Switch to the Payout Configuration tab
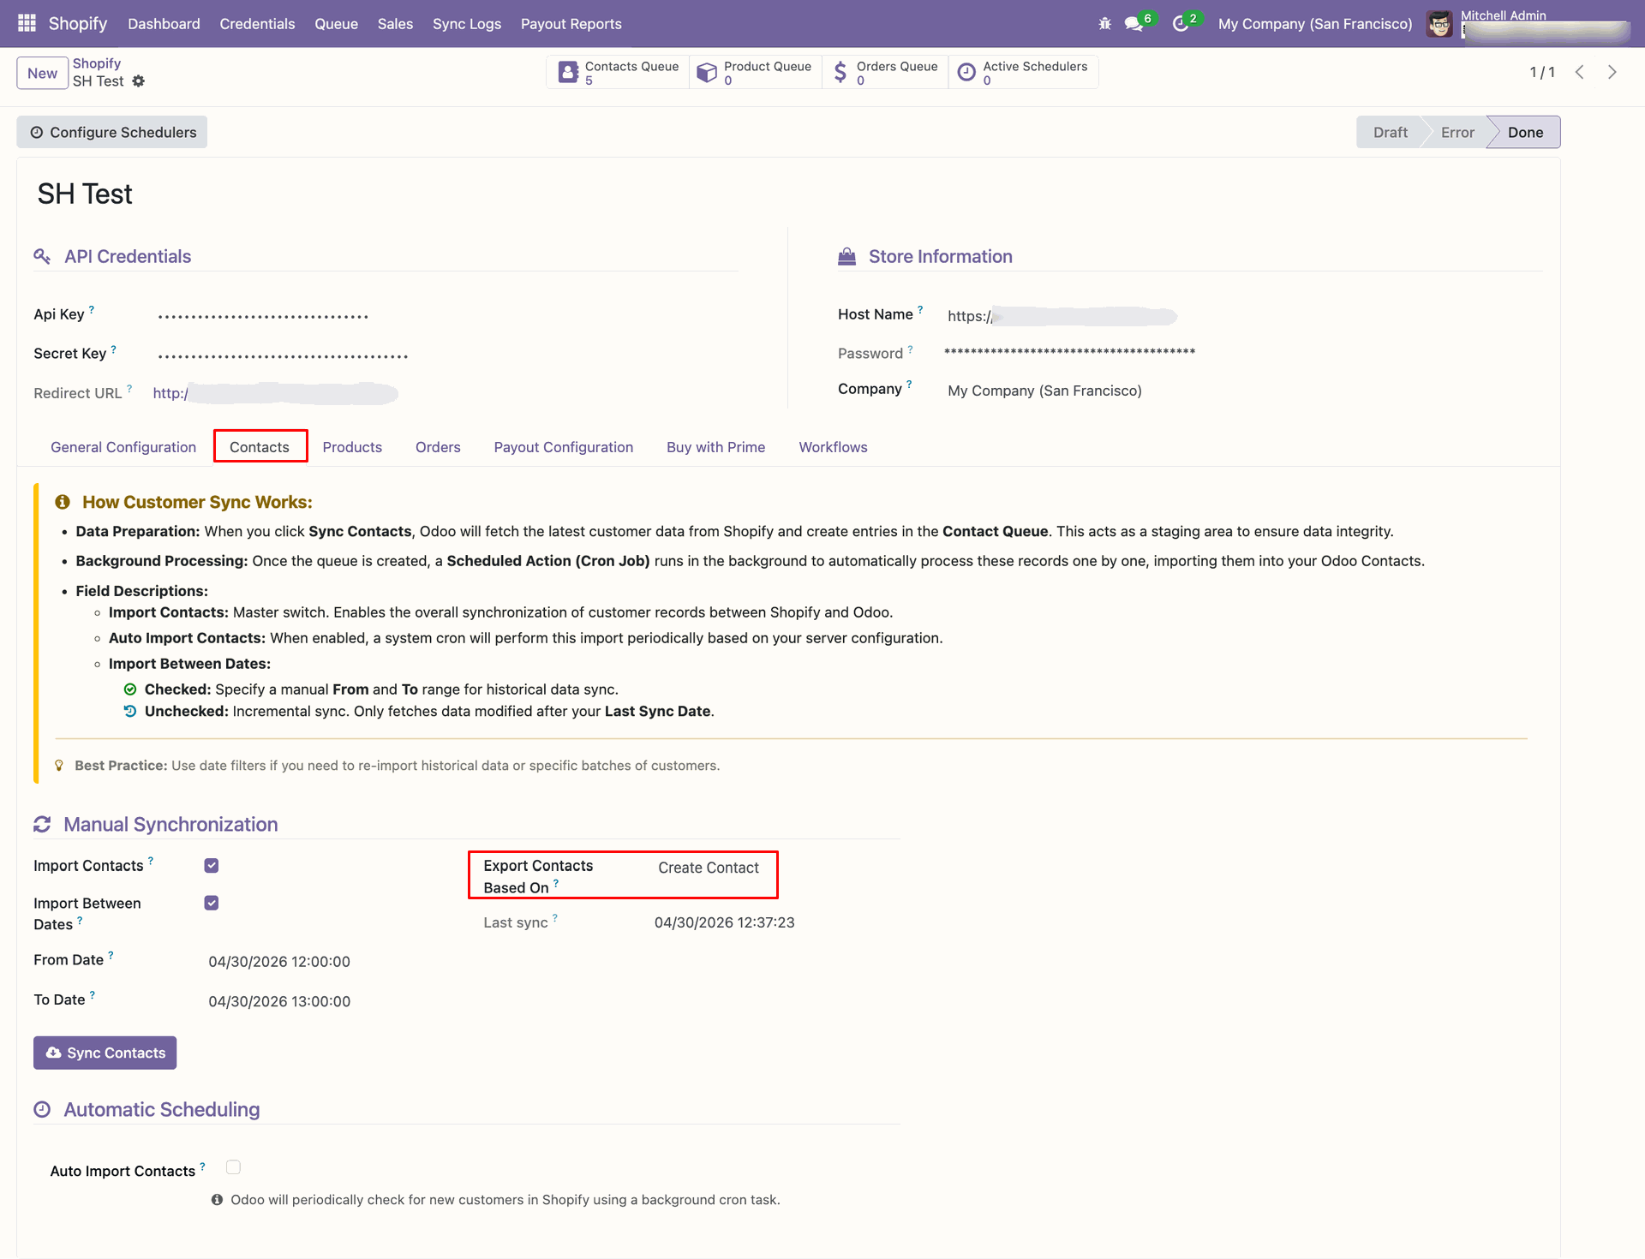 point(564,447)
